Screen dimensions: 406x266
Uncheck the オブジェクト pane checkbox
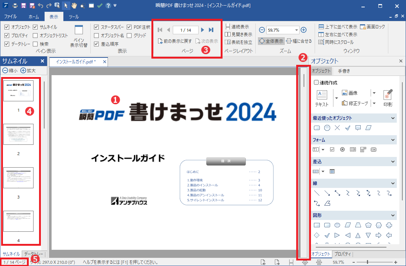[x=7, y=27]
